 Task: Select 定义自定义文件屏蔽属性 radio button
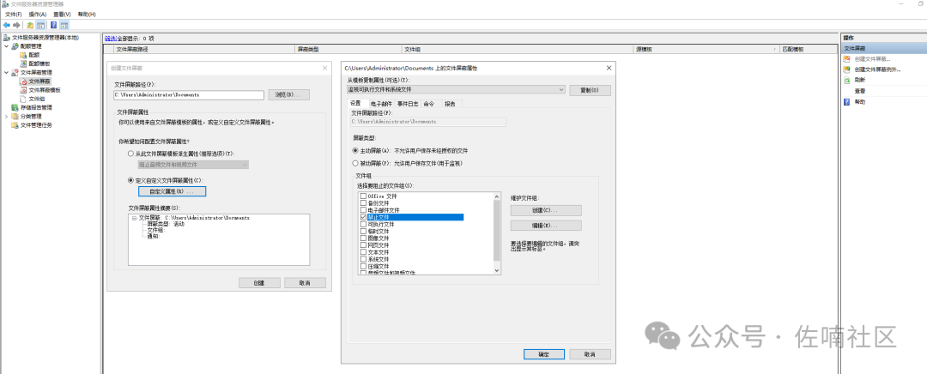point(131,180)
